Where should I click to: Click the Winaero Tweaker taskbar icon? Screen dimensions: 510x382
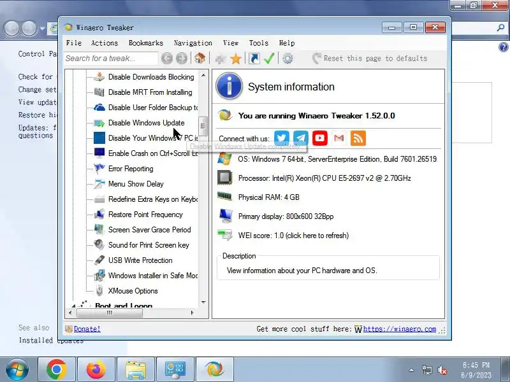point(215,370)
